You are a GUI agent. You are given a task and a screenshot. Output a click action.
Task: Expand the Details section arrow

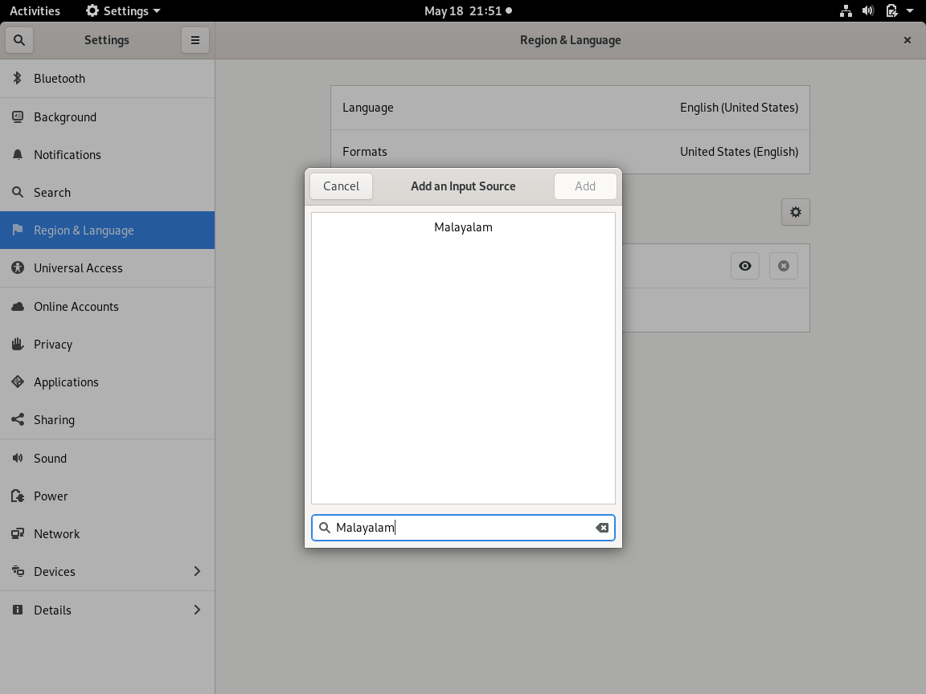tap(197, 610)
